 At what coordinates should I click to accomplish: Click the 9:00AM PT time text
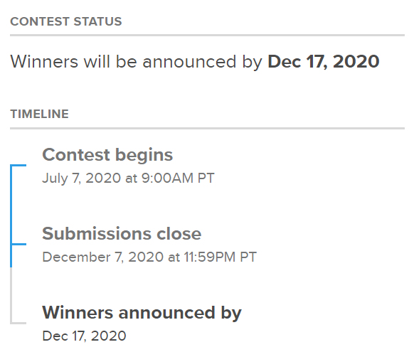(x=178, y=178)
